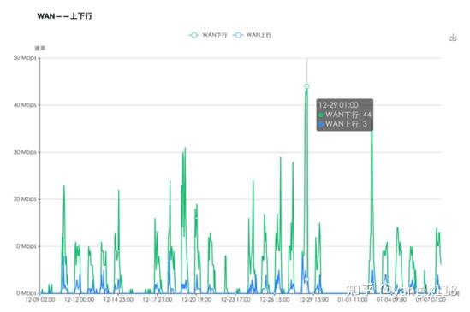Click the 12-26 15:00 axis label
The width and height of the screenshot is (470, 312).
[x=274, y=299]
